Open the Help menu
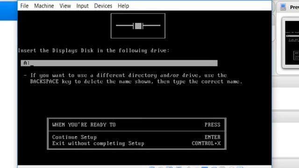This screenshot has width=299, height=168. pos(123,6)
